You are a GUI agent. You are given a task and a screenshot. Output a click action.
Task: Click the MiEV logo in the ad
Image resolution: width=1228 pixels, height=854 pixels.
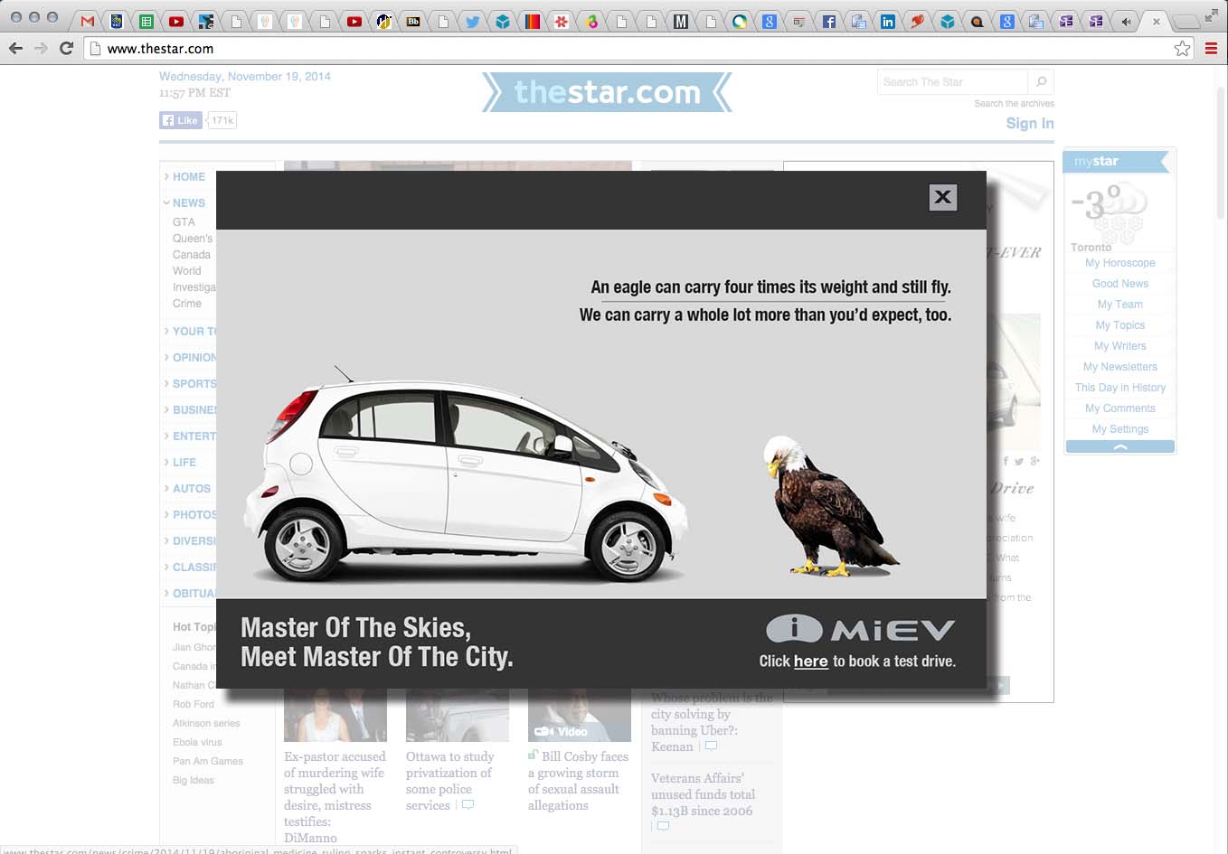pyautogui.click(x=860, y=629)
